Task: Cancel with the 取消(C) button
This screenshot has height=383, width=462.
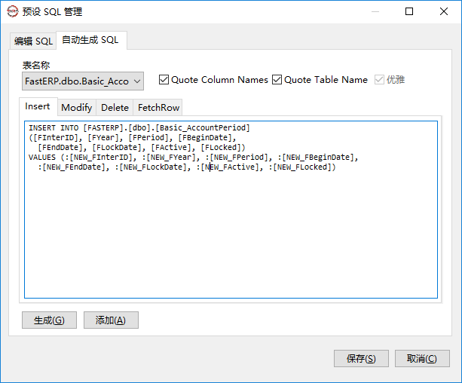Action: coord(422,359)
